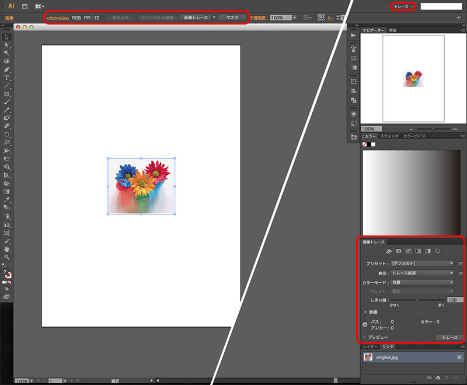This screenshot has width=467, height=385.
Task: Open the カラーモード dropdown
Action: [x=422, y=282]
